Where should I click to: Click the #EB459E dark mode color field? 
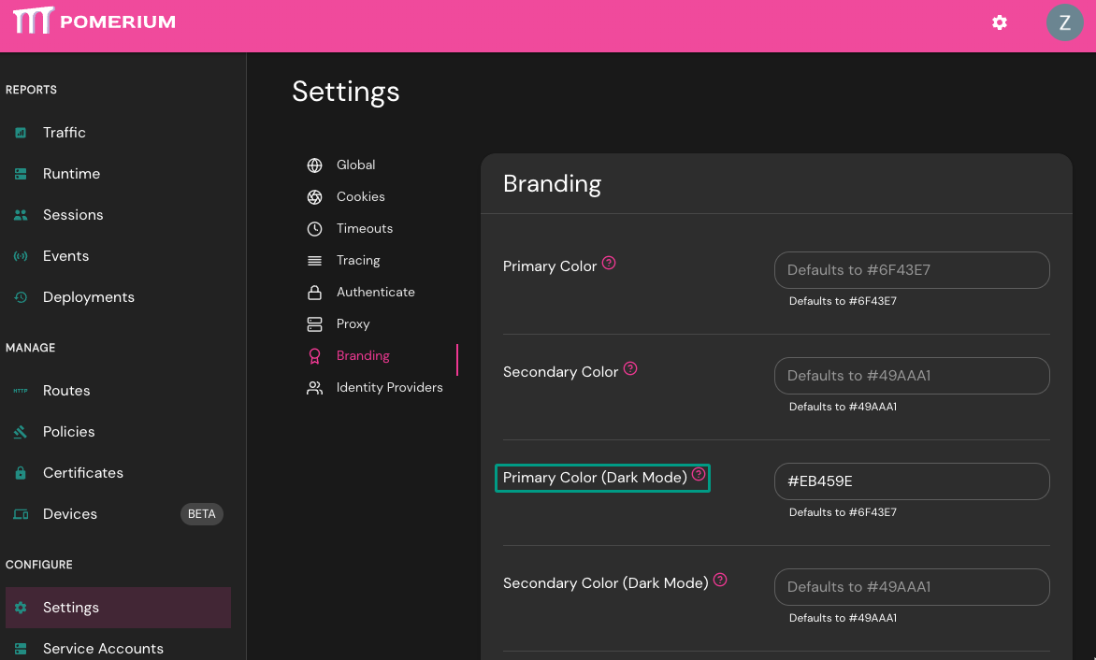[912, 481]
